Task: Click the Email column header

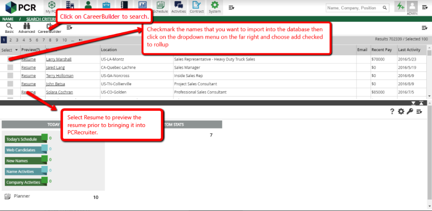Action: (x=362, y=50)
